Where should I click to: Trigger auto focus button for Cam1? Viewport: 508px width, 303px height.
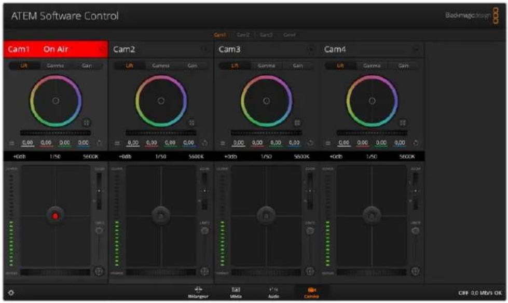99,271
